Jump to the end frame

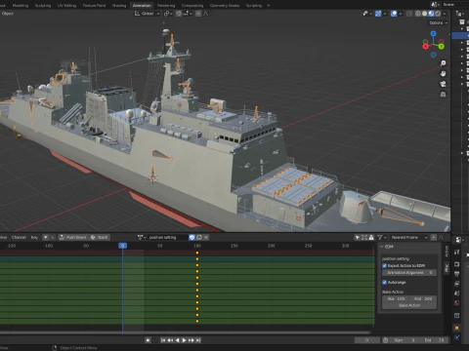tap(198, 340)
